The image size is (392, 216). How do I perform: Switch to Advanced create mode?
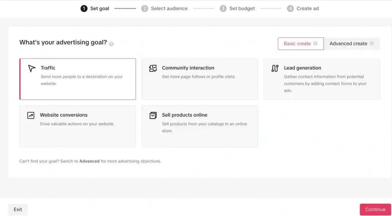[348, 44]
